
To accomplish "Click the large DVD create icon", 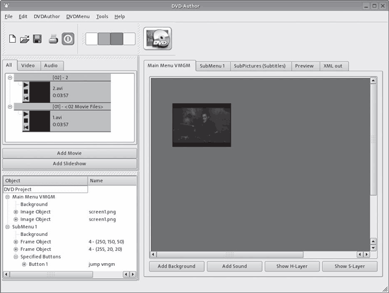I will pos(158,40).
